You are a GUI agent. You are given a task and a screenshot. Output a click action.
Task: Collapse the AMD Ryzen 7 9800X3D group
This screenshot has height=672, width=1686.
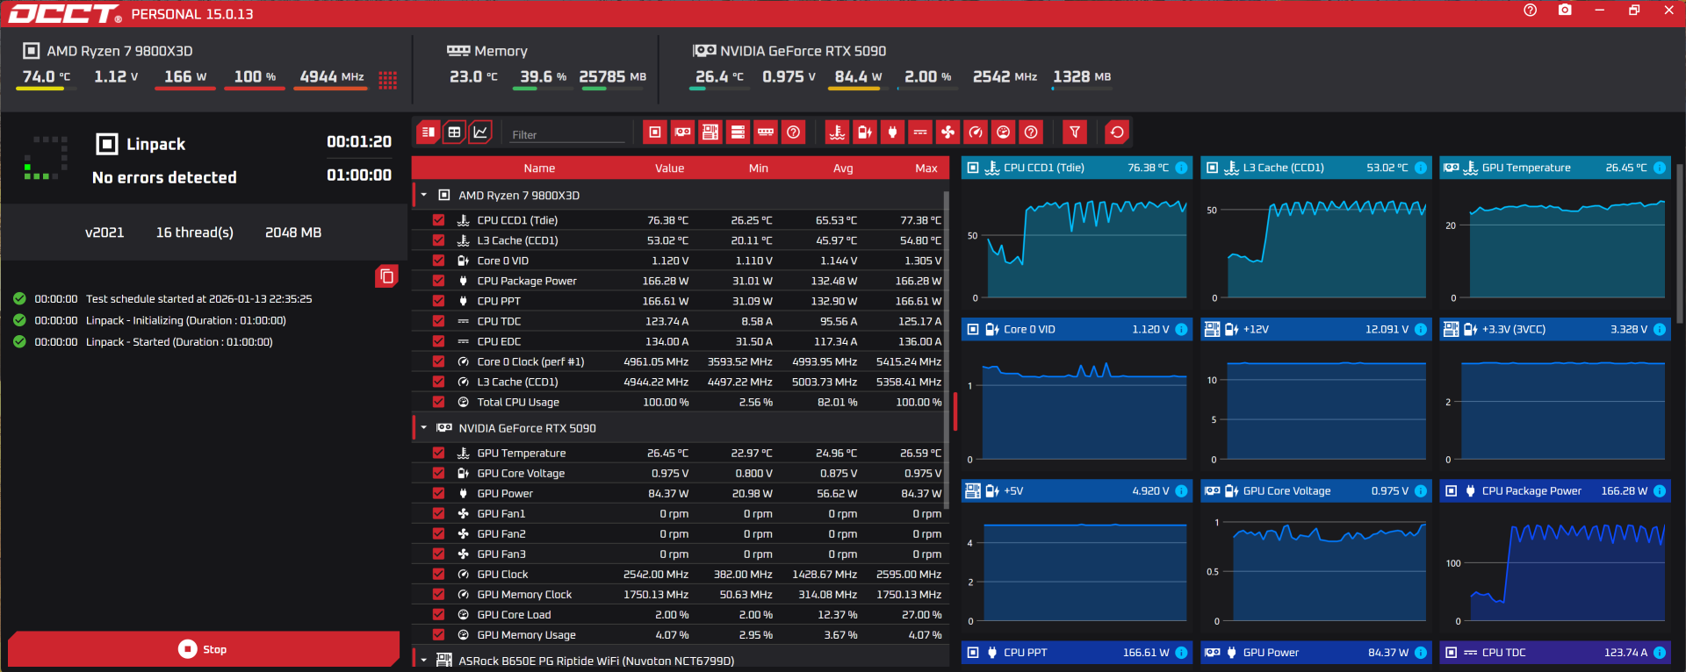[x=424, y=195]
